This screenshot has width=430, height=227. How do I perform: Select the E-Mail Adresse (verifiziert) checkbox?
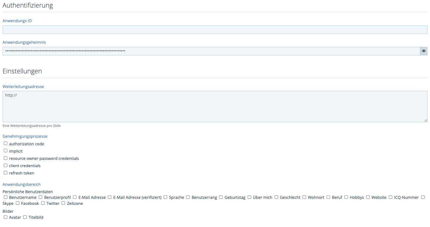(x=109, y=197)
